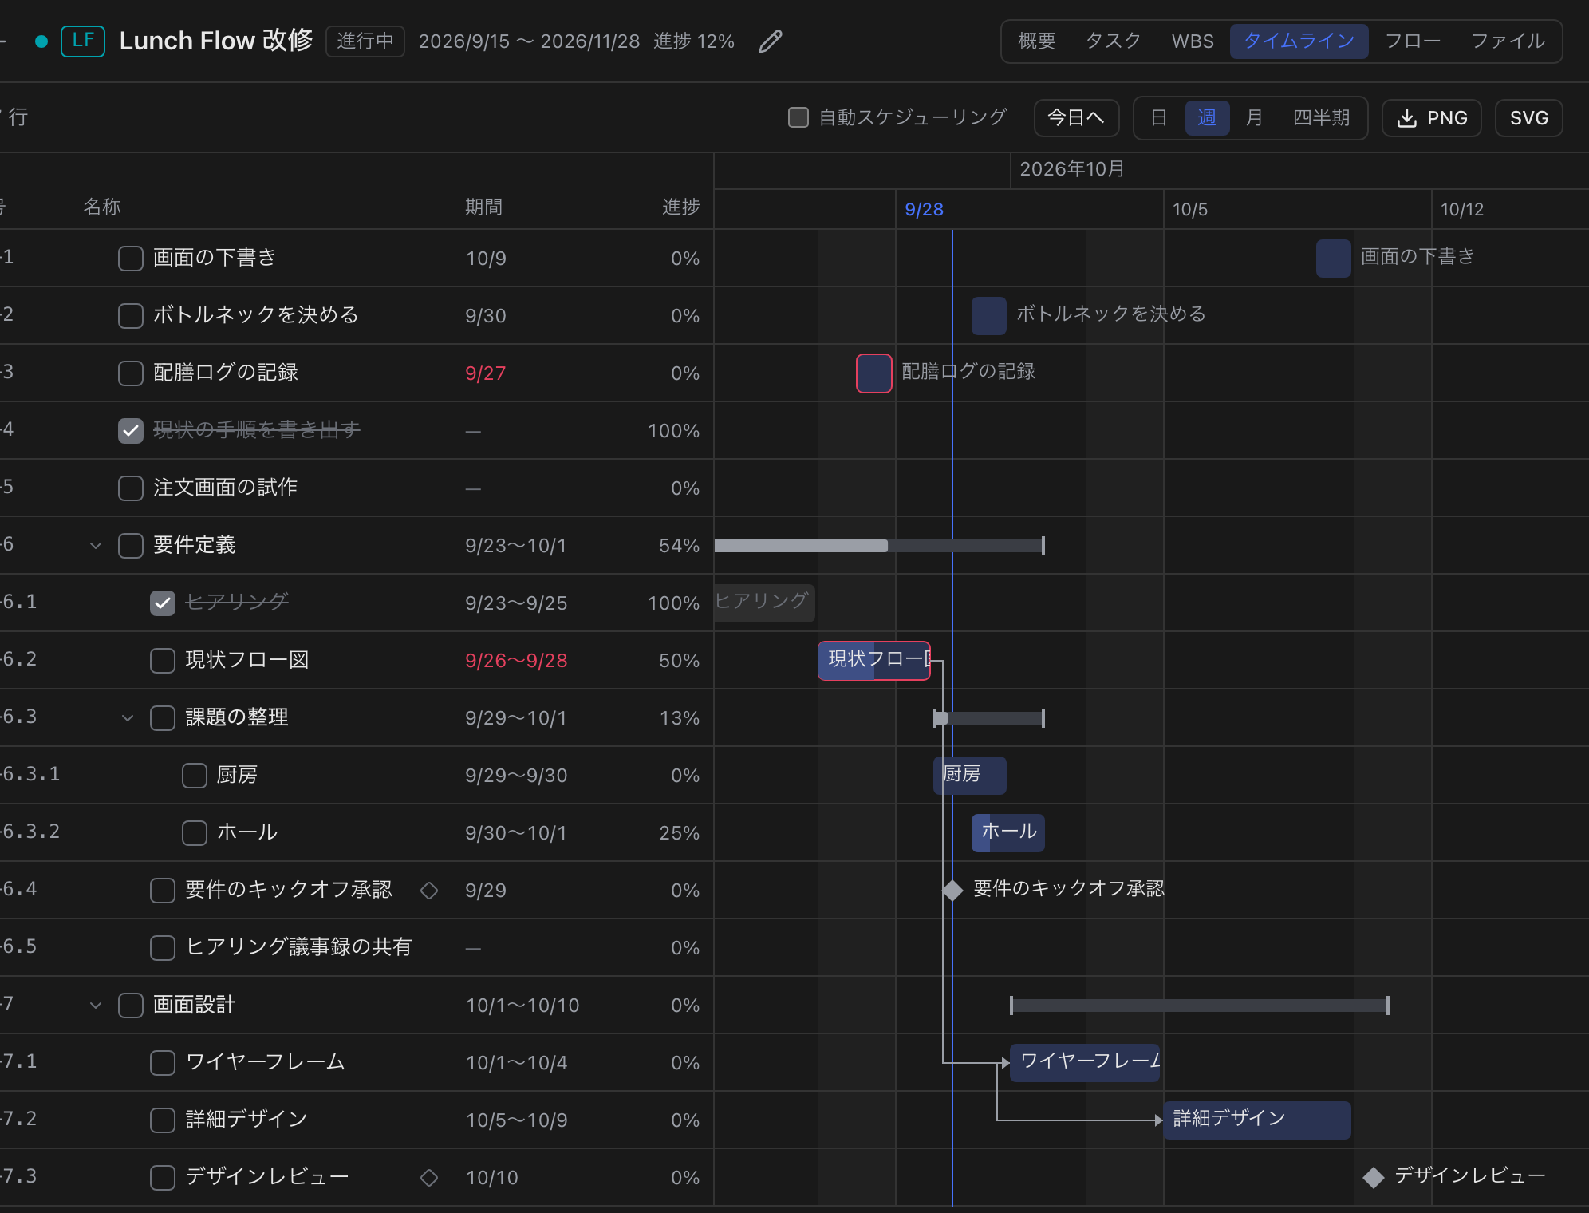Click the 要件定義 summary progress bar

pos(880,546)
